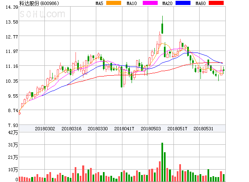The height and width of the screenshot is (182, 249).
Task: Click the 13.58 price axis label
Action: click(12, 22)
